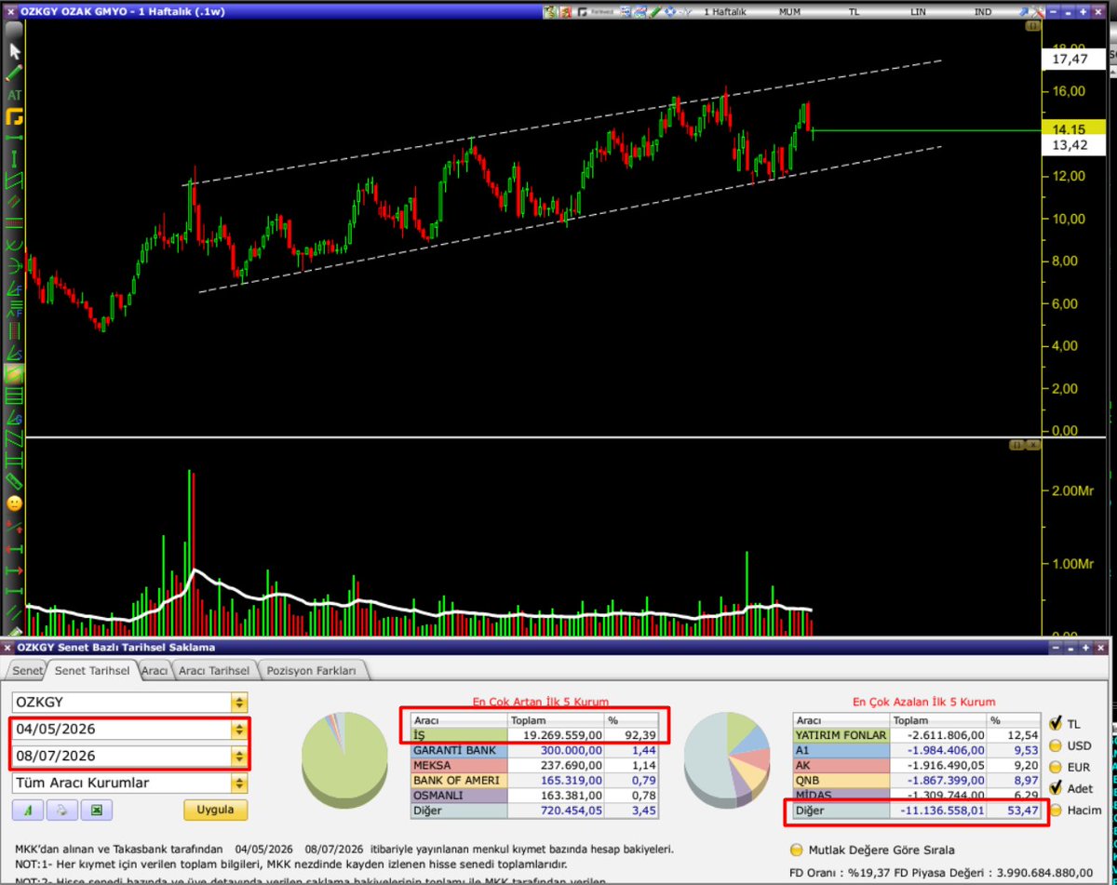Click the small toggle at price chart top-right
This screenshot has height=885, width=1117.
(x=1031, y=27)
